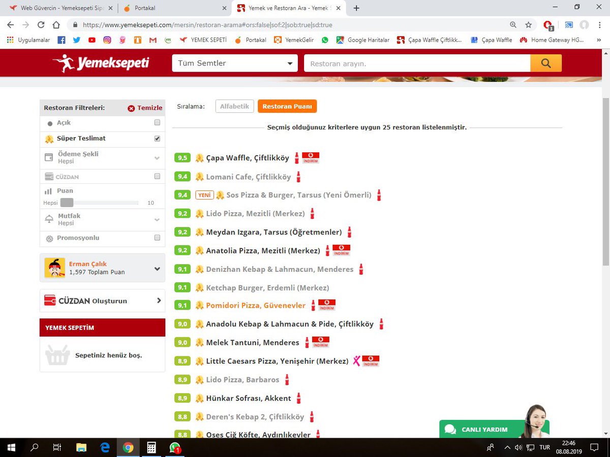
Task: Click the Facebook bookmark icon
Action: [x=62, y=40]
